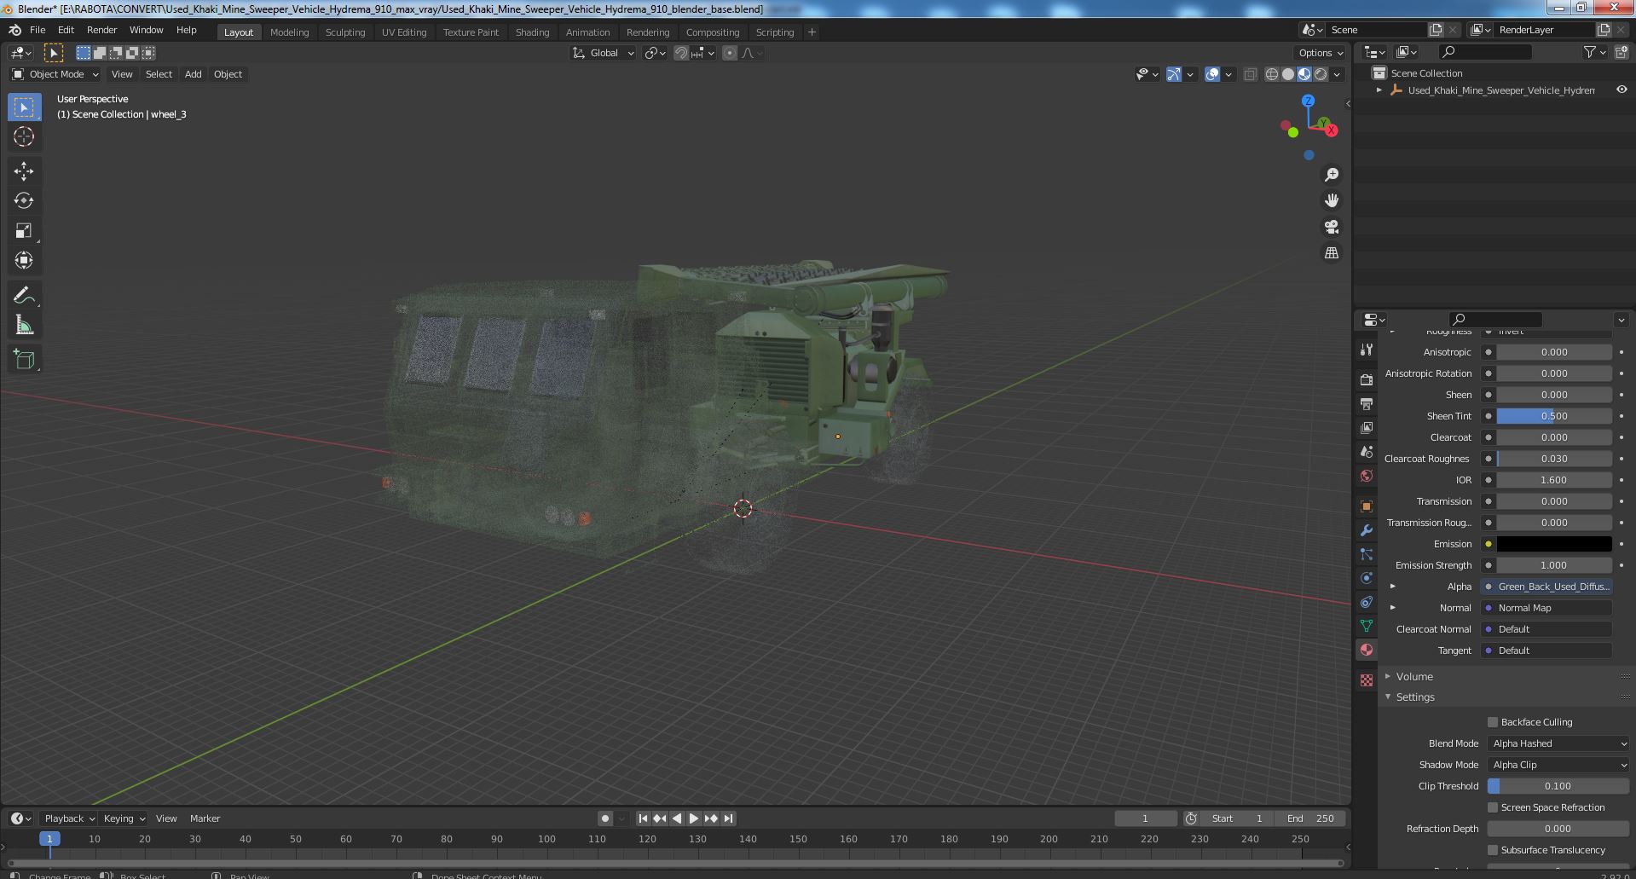Open the Global transform orientation dropdown
1636x879 pixels.
click(604, 53)
